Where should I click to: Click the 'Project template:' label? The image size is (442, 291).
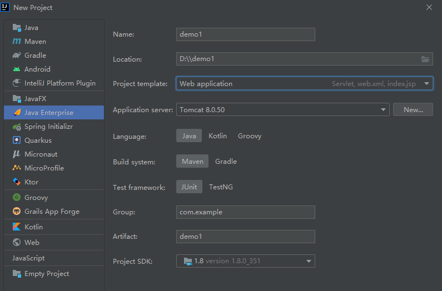tap(140, 84)
